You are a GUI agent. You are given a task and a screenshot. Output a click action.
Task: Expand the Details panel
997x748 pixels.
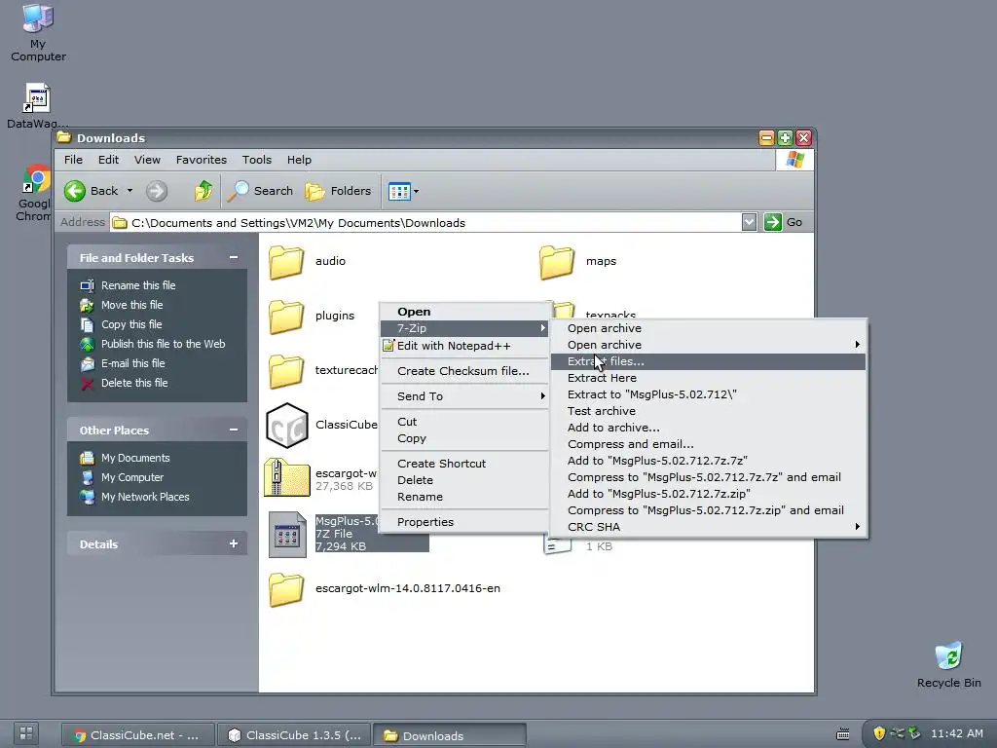[234, 543]
